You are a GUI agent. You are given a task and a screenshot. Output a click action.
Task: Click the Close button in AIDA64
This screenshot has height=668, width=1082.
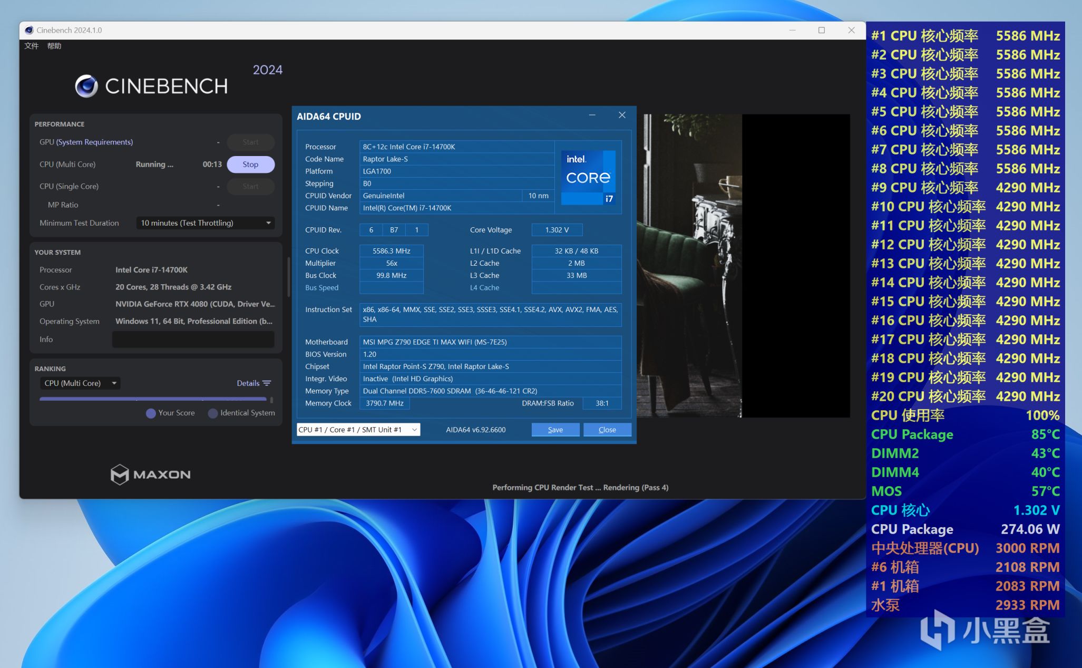pyautogui.click(x=607, y=430)
